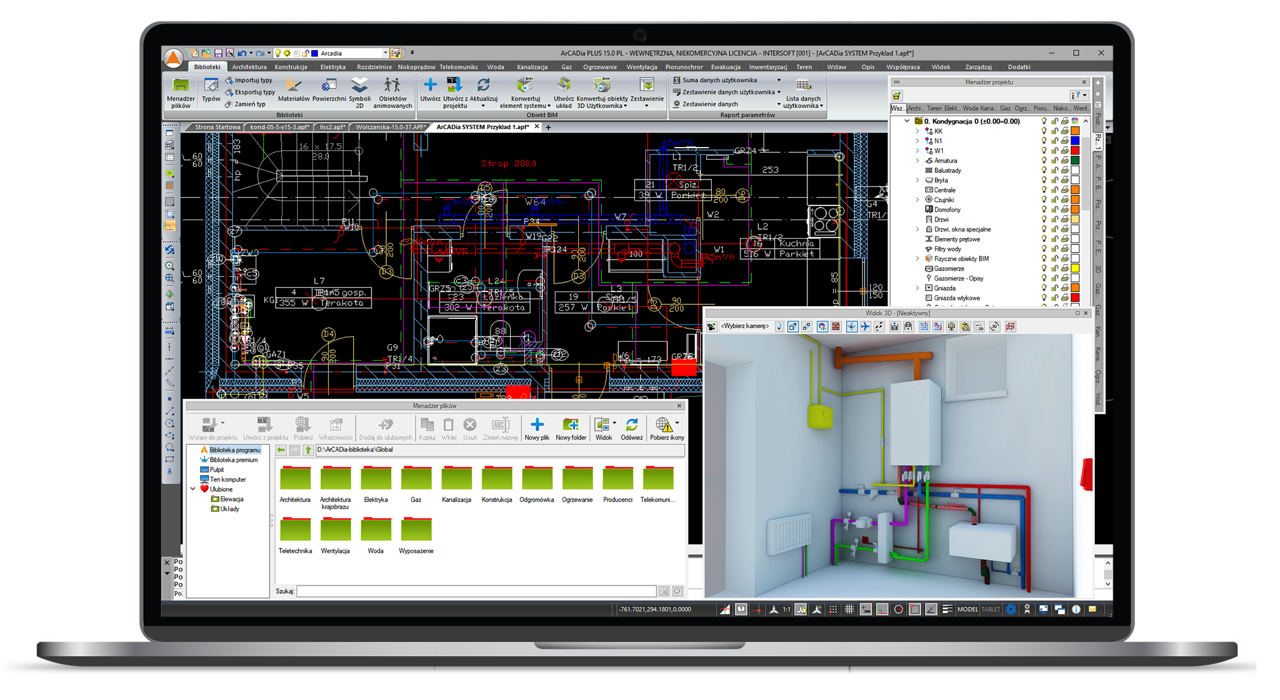The image size is (1280, 700).
Task: Open the Kanalizacja ribbon tab
Action: [532, 67]
